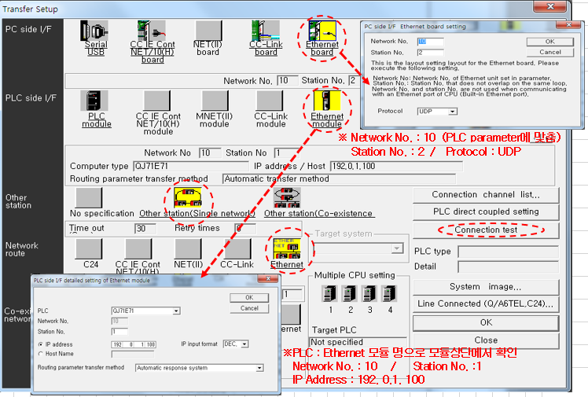Select the MNET(II) module icon
588x397 pixels.
[215, 101]
